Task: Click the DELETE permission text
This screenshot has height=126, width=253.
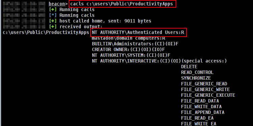Action: point(189,67)
